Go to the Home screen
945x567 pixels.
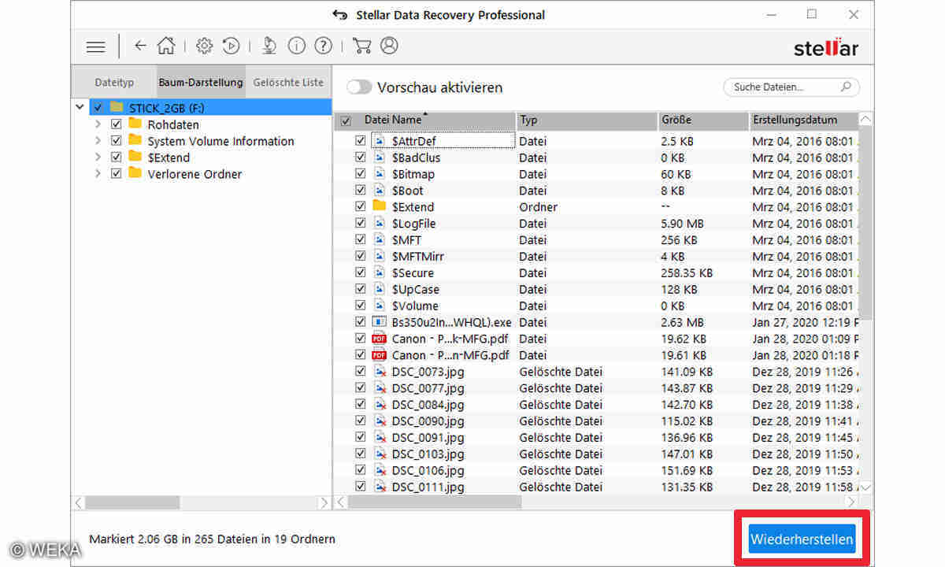pyautogui.click(x=166, y=46)
